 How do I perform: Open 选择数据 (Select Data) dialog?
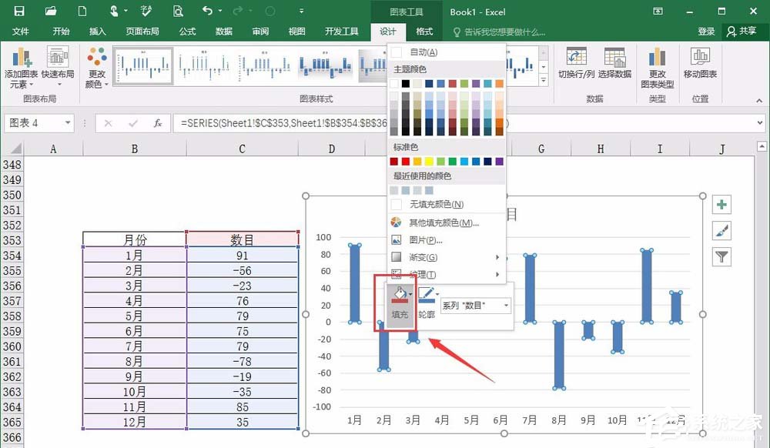pos(615,65)
